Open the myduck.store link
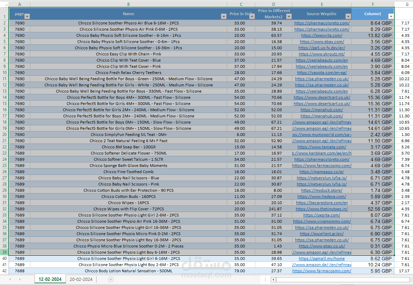413x285 pixels. [x=322, y=190]
